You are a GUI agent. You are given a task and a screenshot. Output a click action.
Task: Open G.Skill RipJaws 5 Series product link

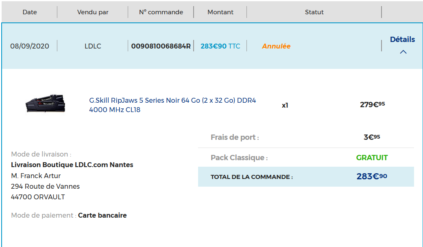click(x=172, y=105)
